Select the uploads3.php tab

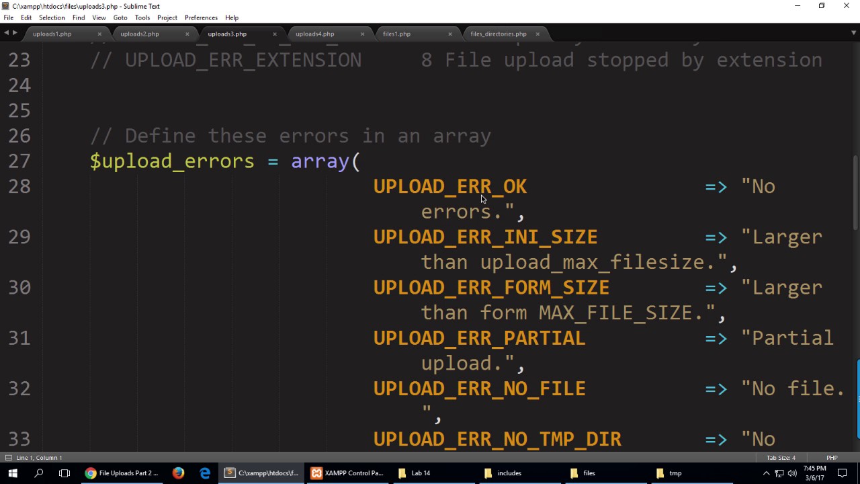coord(227,34)
